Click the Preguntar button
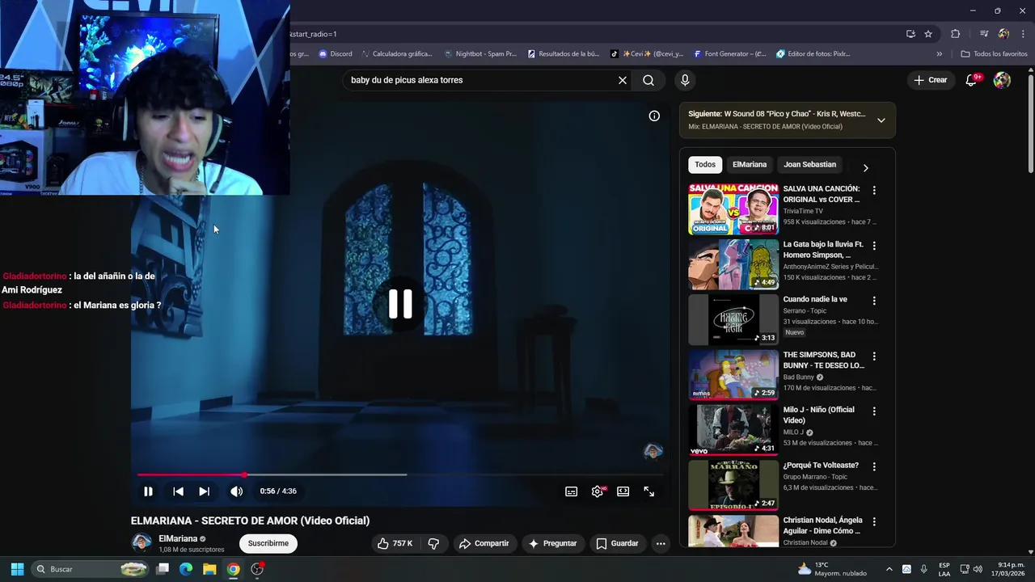Screen dimensions: 1035x582 pyautogui.click(x=553, y=543)
